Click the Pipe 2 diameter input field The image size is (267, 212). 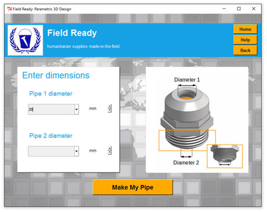tap(51, 151)
